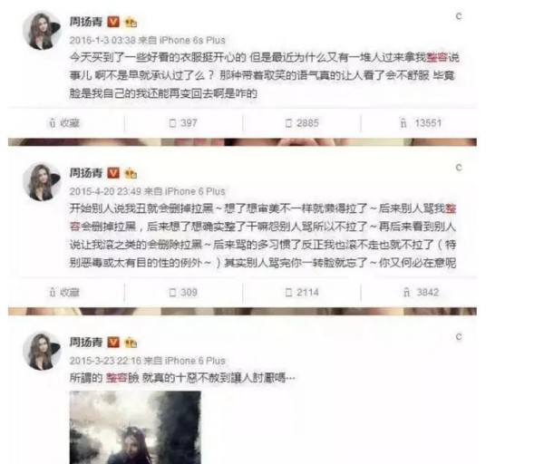The image size is (544, 464).
Task: Like the post with 3842 likes
Action: pos(421,293)
